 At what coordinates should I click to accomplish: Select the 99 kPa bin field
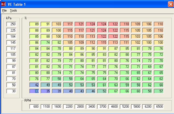(x=12, y=61)
